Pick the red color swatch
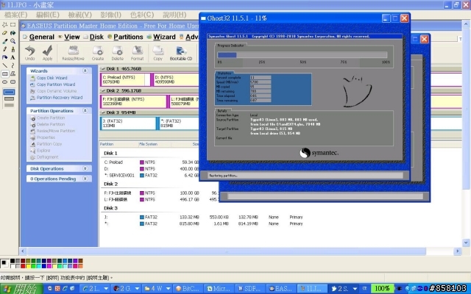This screenshot has height=294, width=471. (23, 266)
